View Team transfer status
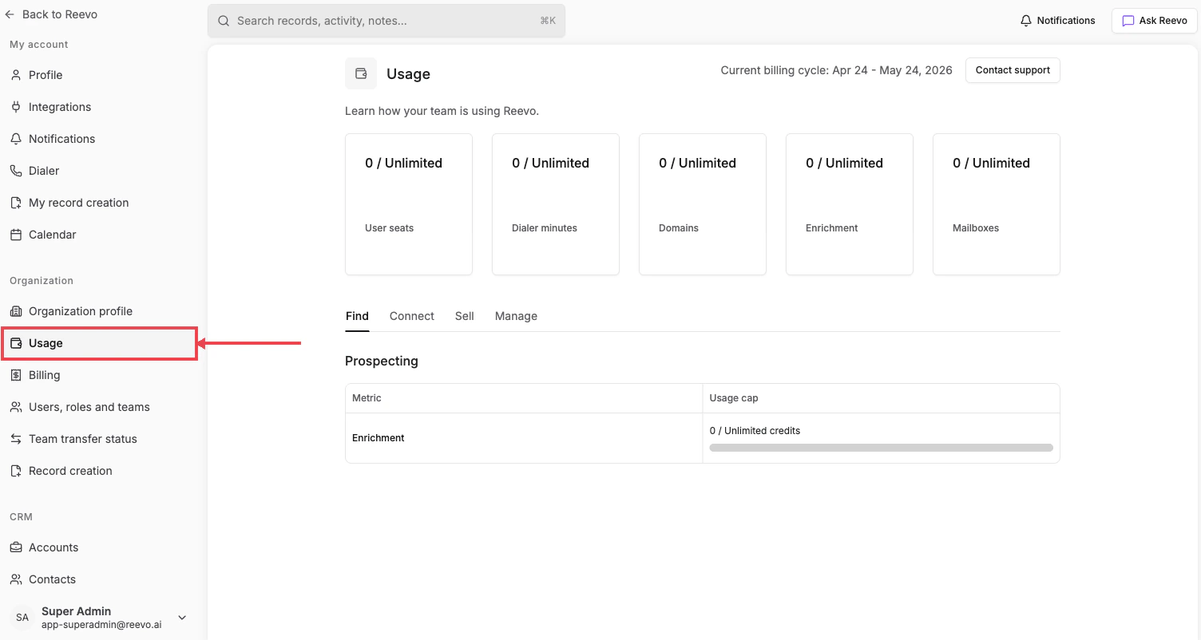This screenshot has height=640, width=1201. [100, 439]
